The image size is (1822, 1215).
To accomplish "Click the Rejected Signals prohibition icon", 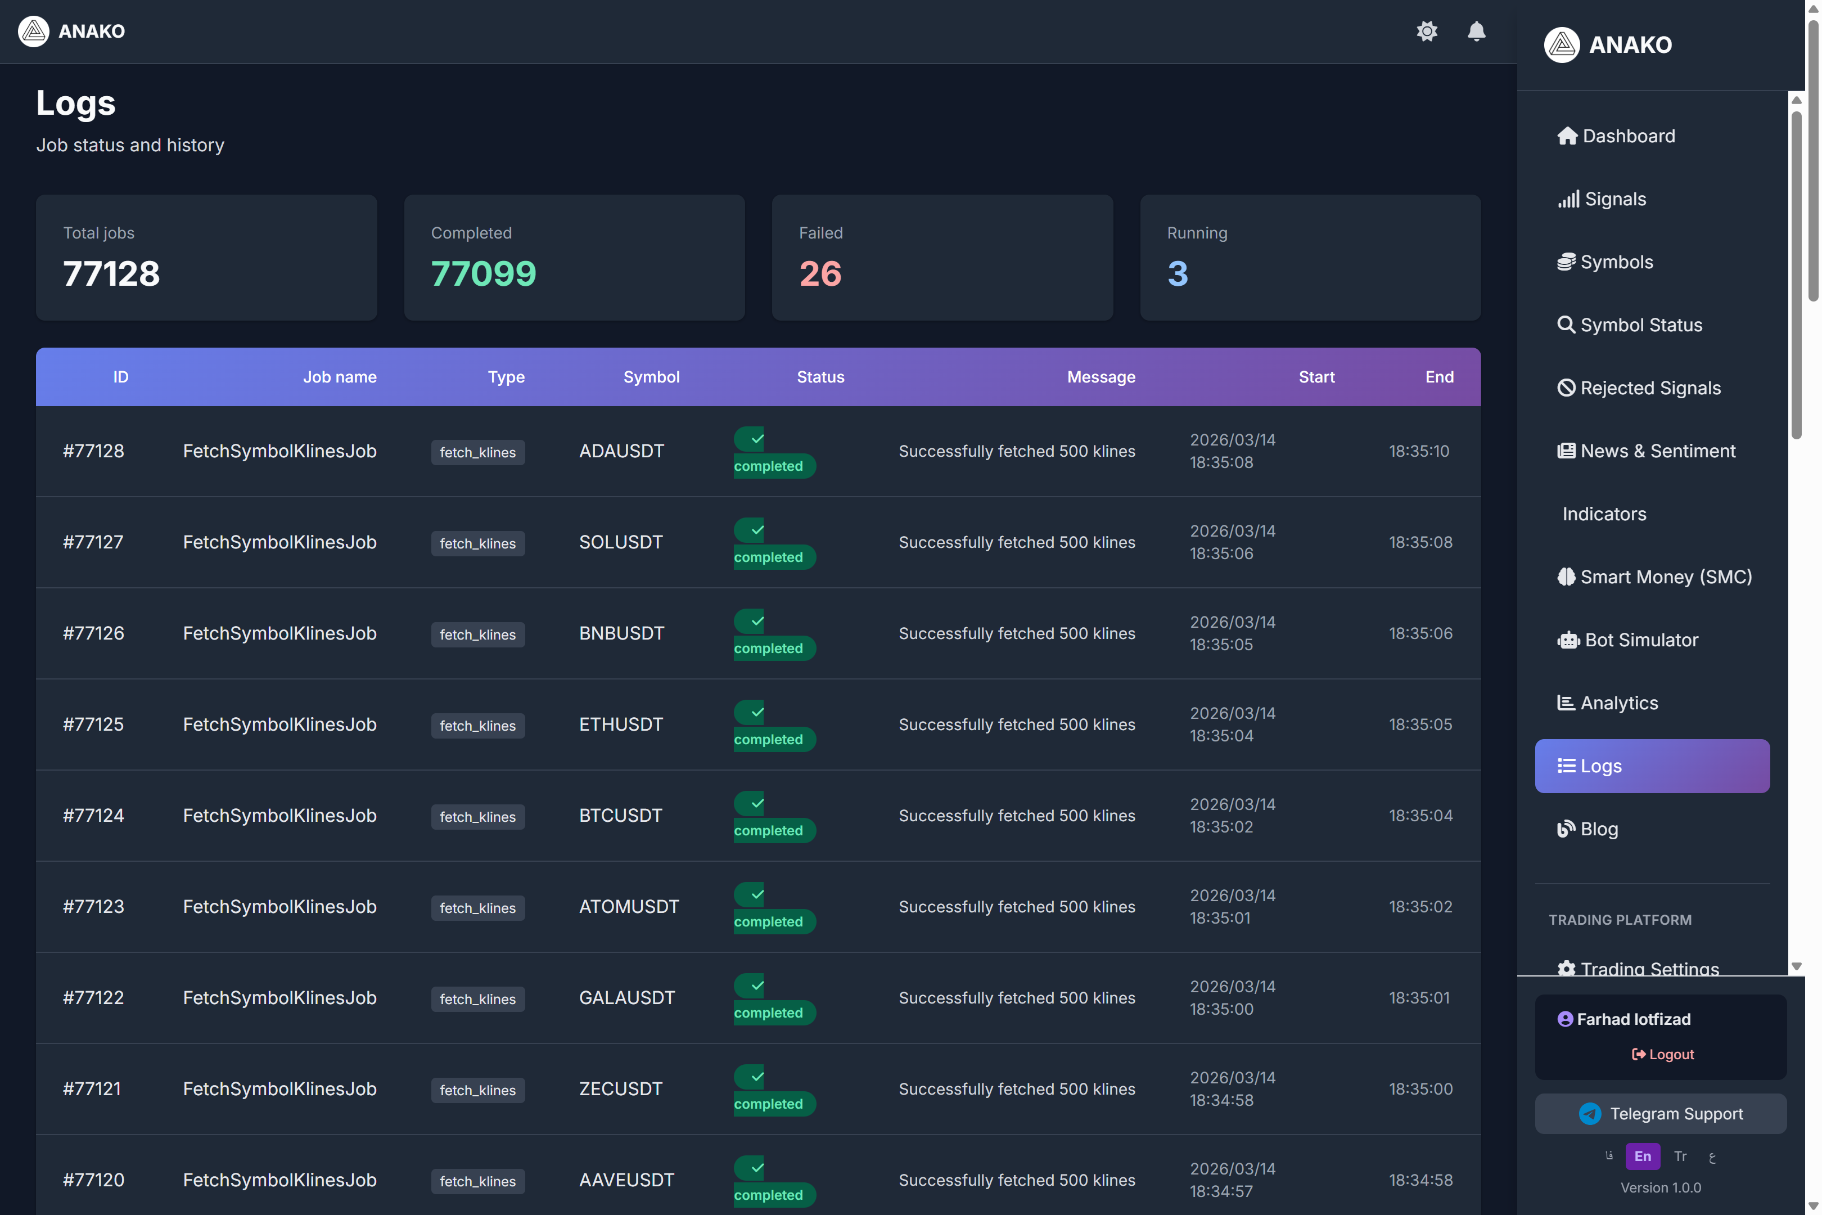I will tap(1568, 388).
